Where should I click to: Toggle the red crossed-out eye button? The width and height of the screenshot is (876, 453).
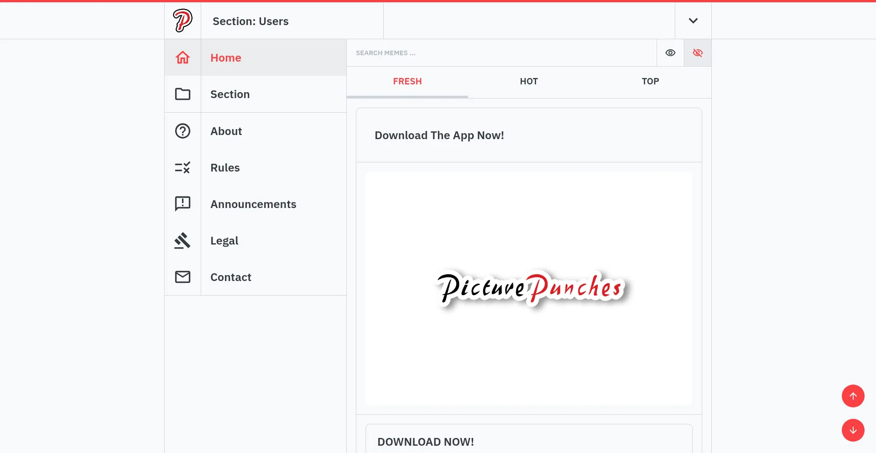click(x=698, y=53)
